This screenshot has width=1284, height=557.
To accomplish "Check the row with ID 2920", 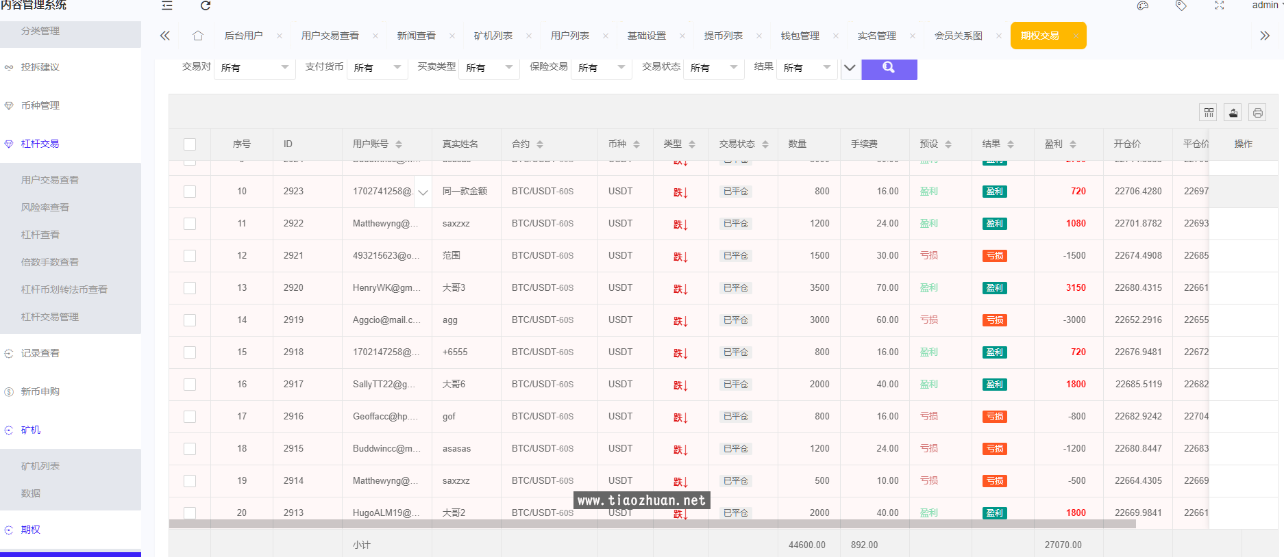I will click(190, 288).
